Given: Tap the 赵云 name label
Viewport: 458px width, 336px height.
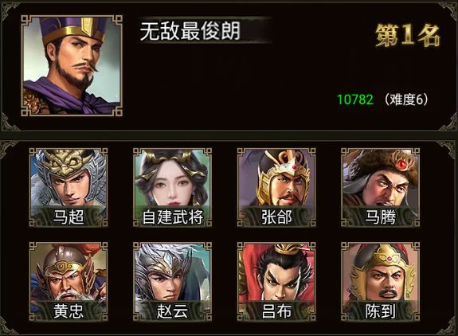Looking at the screenshot, I should [x=172, y=311].
